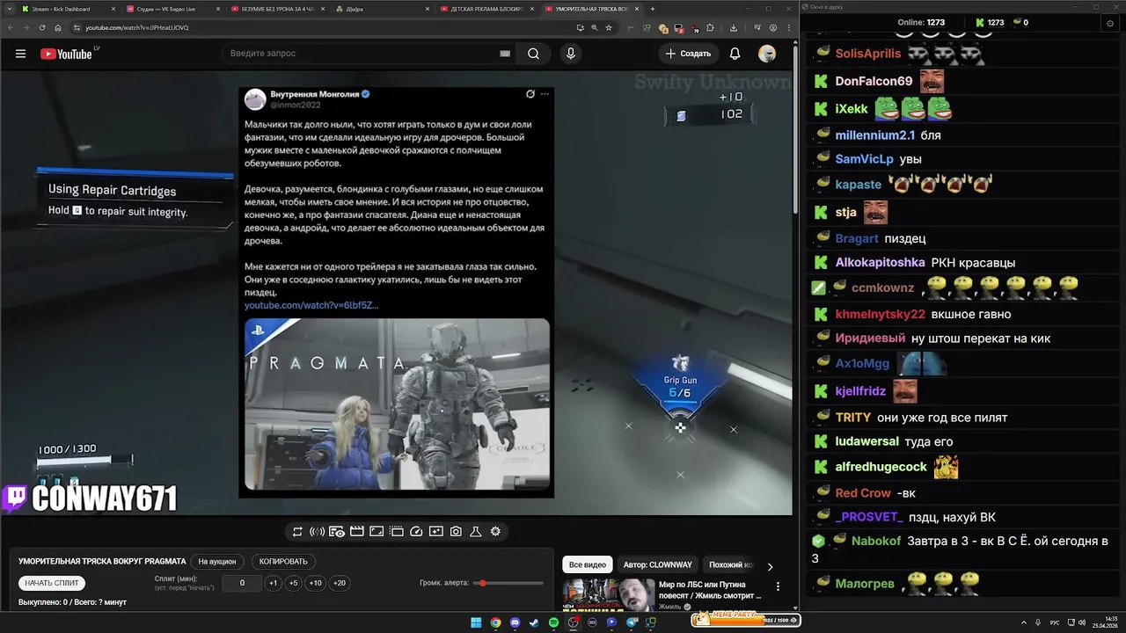
Task: Open the on-screen keyboard in search box
Action: pos(505,54)
